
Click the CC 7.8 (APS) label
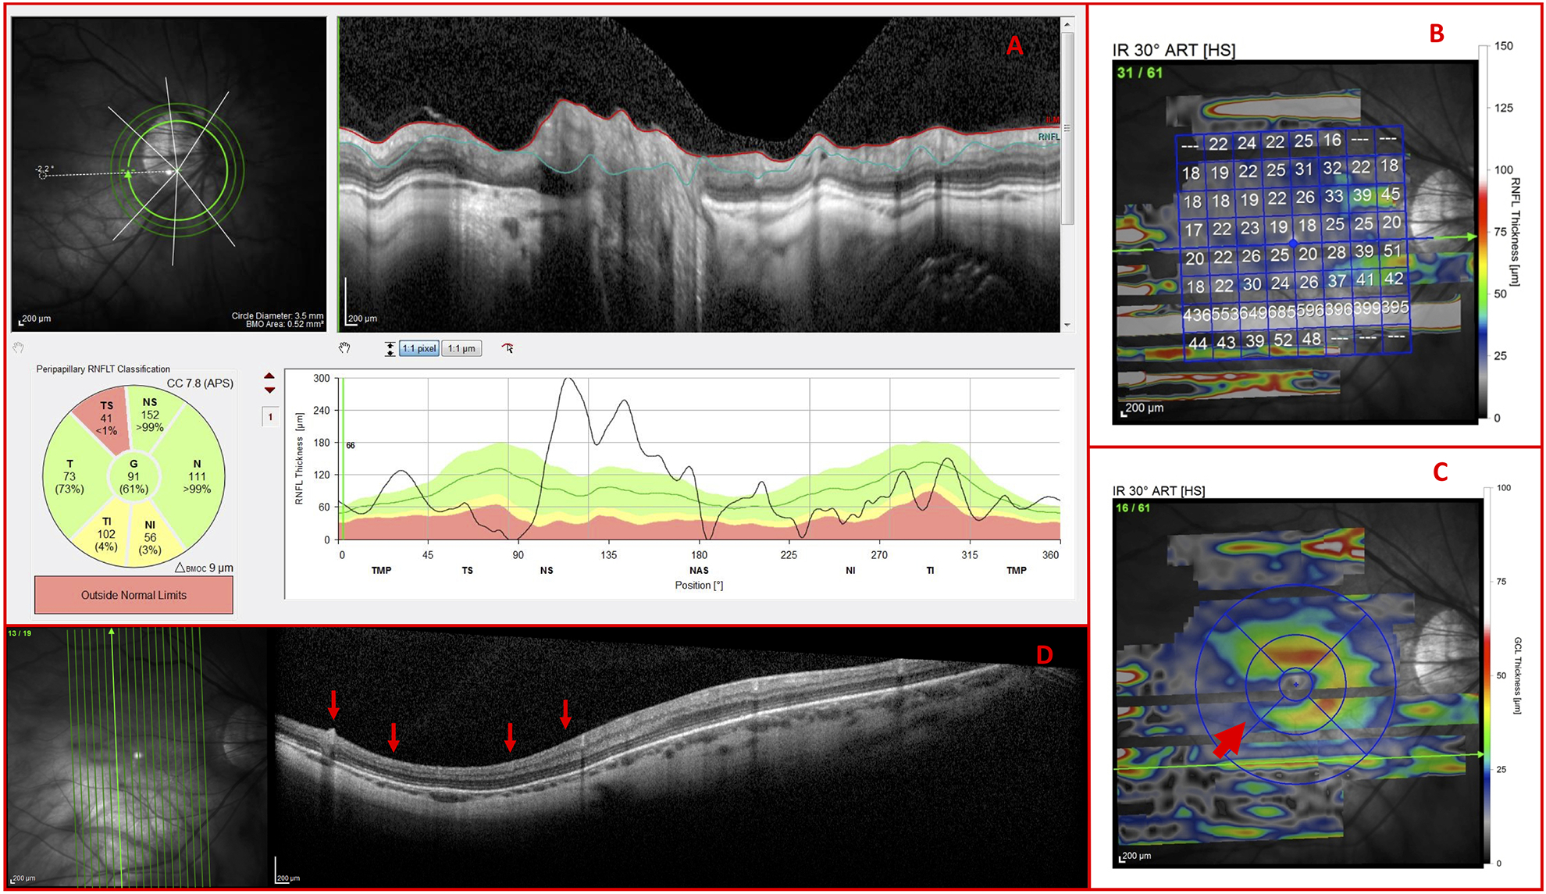[x=200, y=383]
